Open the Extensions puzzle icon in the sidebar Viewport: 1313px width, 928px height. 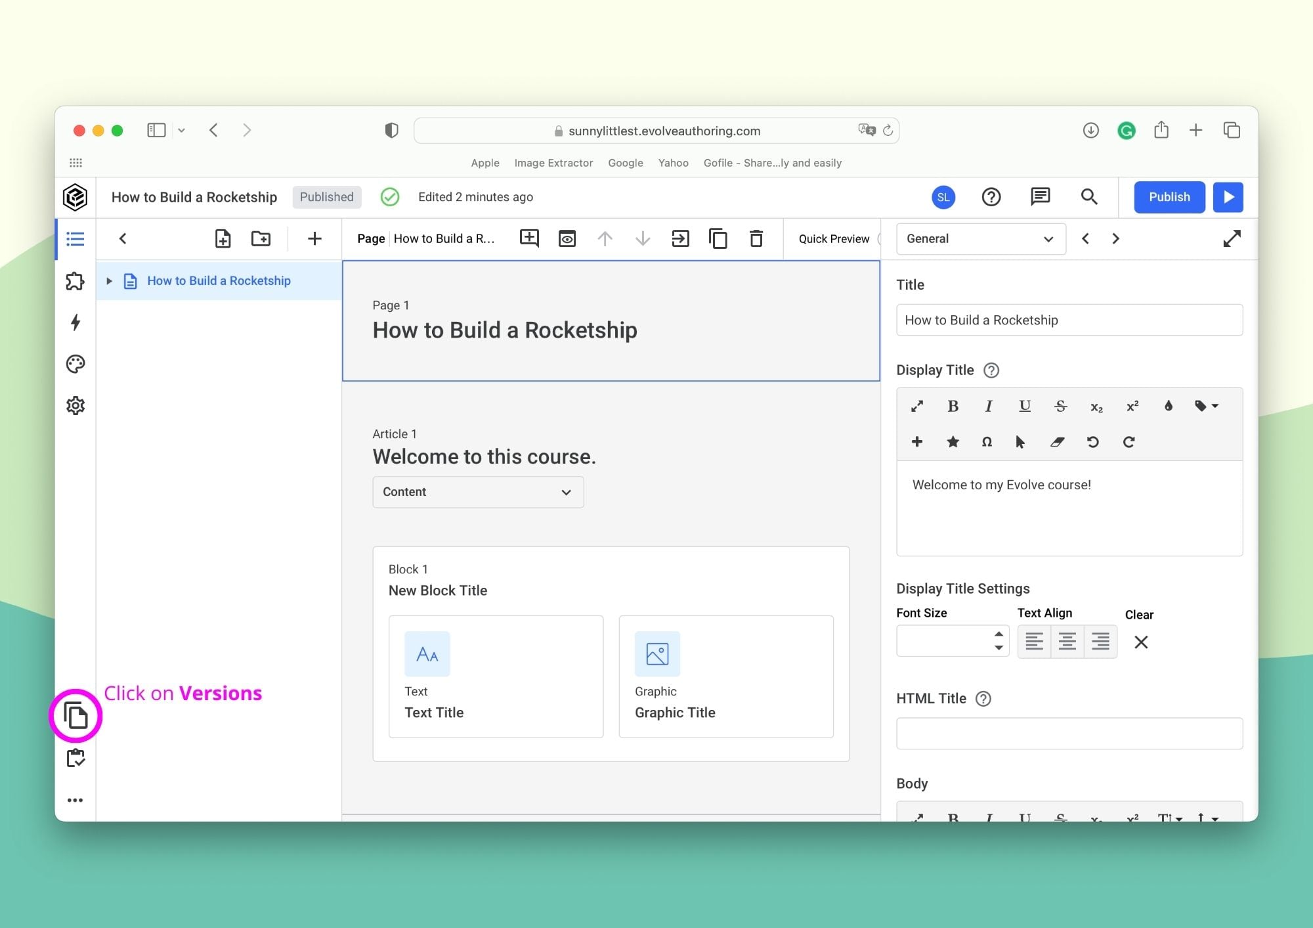coord(75,281)
